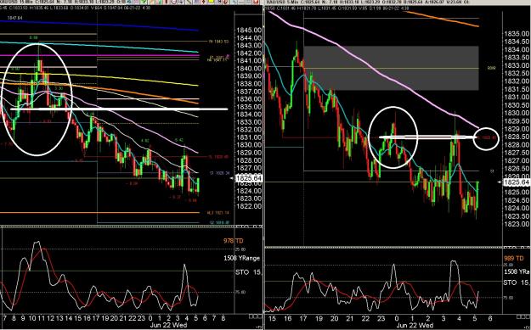Screen dimensions: 531x330
Task: Click the 989 TD label in right indicator
Action: (513, 259)
